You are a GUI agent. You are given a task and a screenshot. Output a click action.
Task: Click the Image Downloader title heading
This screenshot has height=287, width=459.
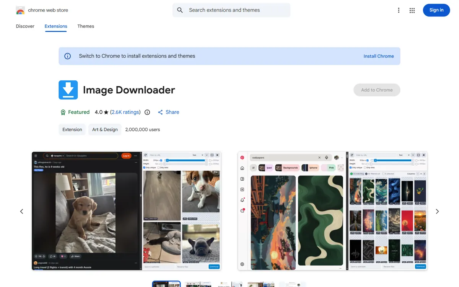(129, 90)
